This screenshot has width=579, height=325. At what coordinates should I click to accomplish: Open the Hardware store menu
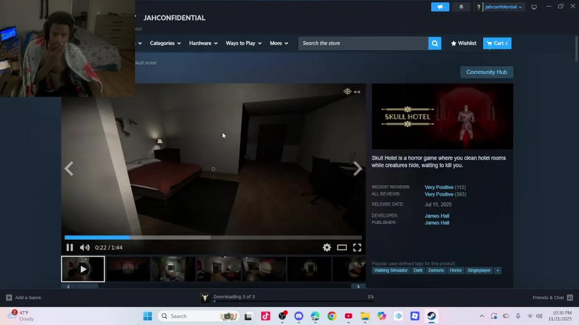coord(203,43)
